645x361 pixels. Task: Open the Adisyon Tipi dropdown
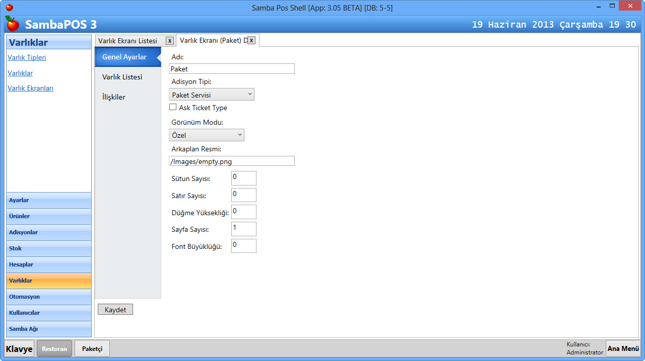tap(211, 95)
